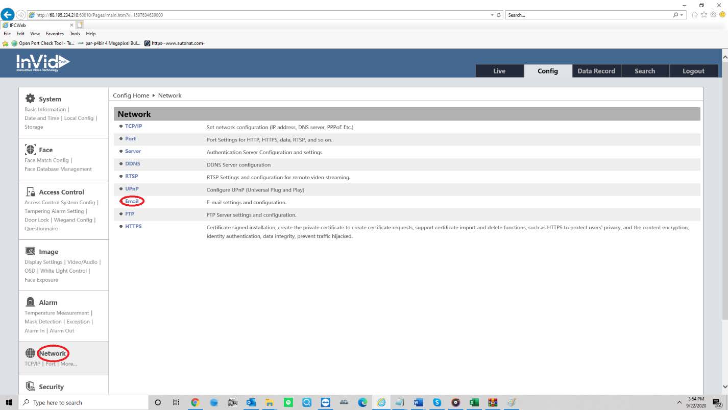Viewport: 728px width, 410px height.
Task: Open the Favorites star icon in browser
Action: click(x=704, y=15)
